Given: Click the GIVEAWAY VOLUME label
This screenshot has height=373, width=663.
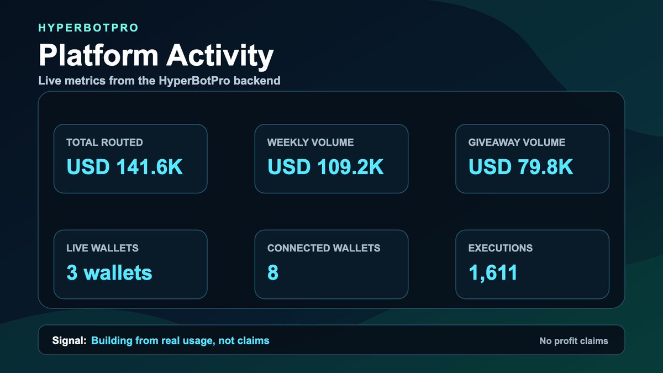Looking at the screenshot, I should click(x=517, y=143).
